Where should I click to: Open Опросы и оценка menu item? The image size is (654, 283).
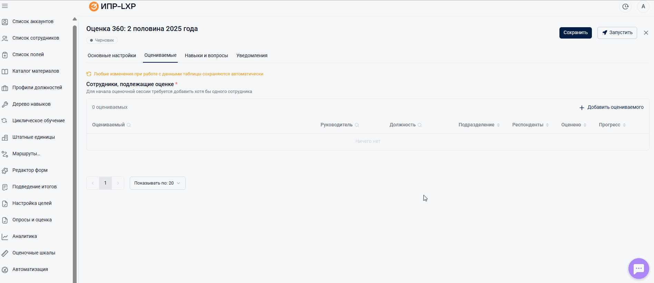pos(32,220)
